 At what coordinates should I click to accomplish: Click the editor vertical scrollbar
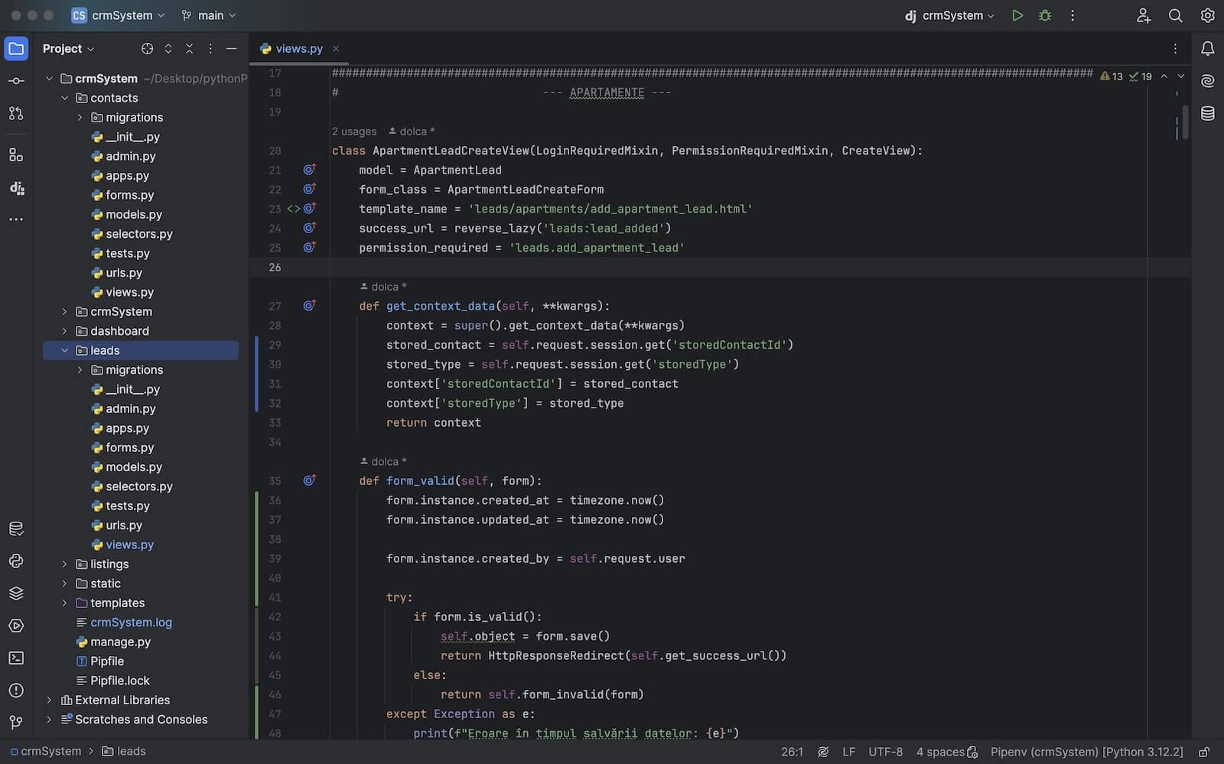[1185, 122]
